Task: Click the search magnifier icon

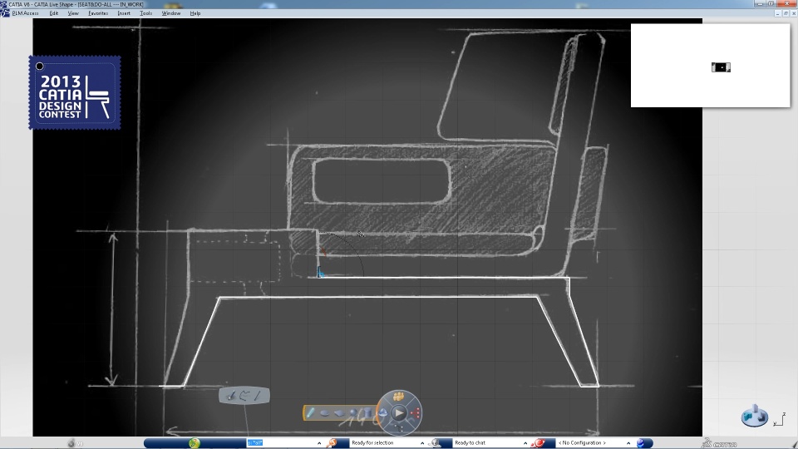Action: 332,443
